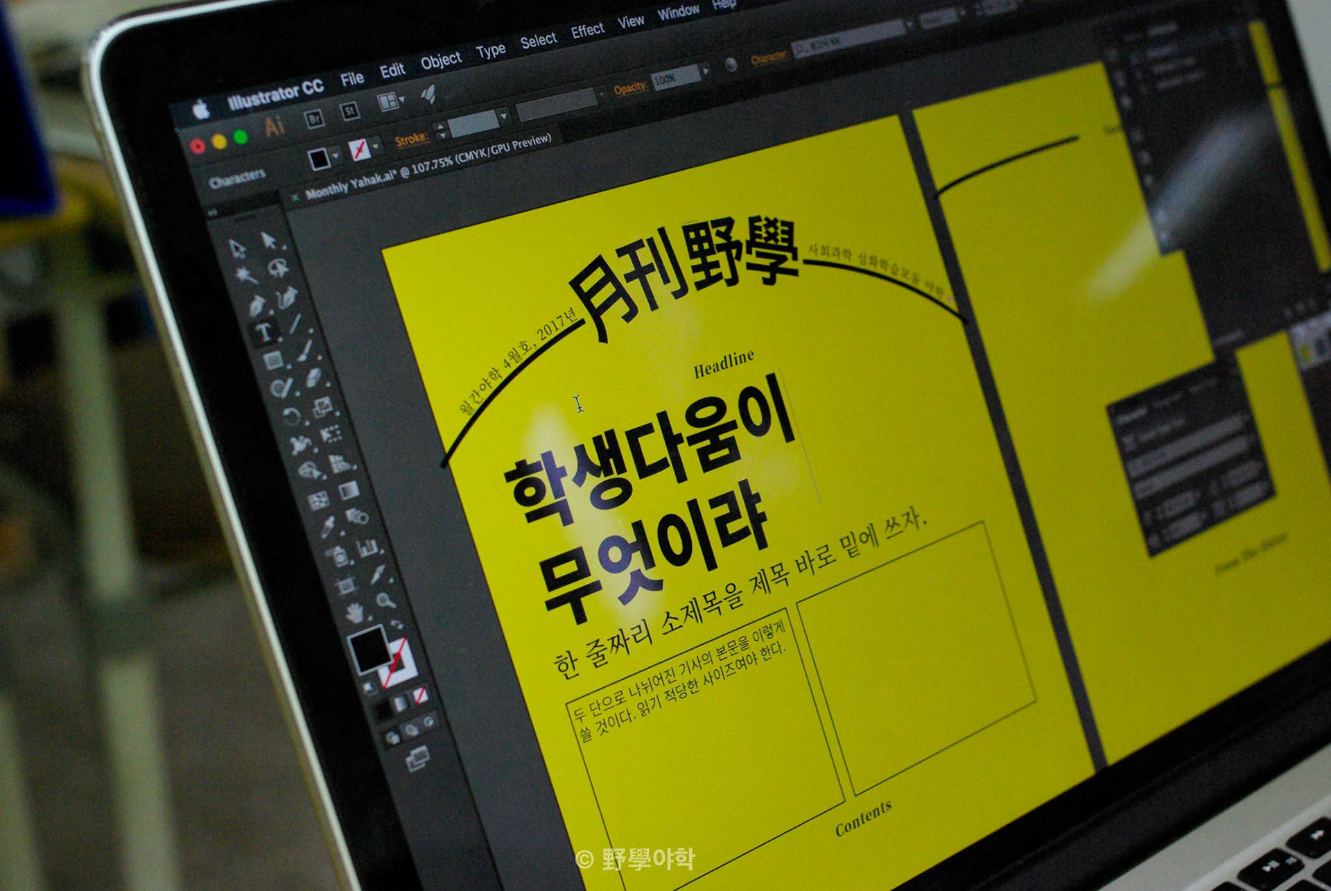Select the Shape Builder tool

pyautogui.click(x=309, y=472)
